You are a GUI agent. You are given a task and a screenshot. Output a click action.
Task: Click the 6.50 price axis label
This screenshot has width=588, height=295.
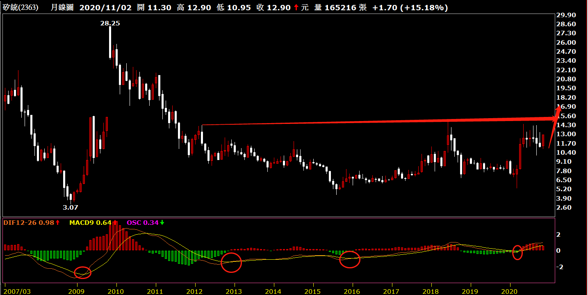click(565, 180)
